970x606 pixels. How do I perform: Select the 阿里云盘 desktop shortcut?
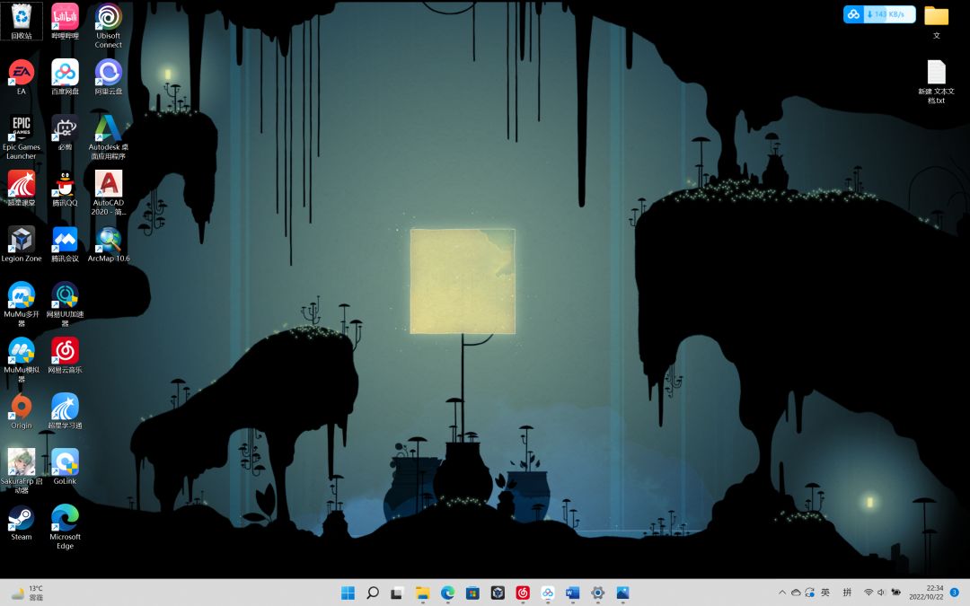point(109,76)
